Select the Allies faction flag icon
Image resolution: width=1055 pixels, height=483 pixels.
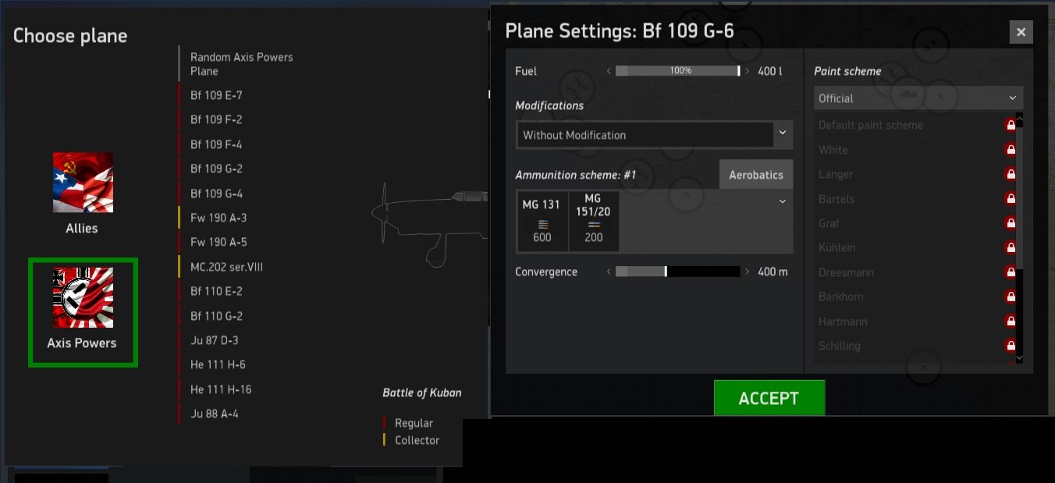[83, 183]
